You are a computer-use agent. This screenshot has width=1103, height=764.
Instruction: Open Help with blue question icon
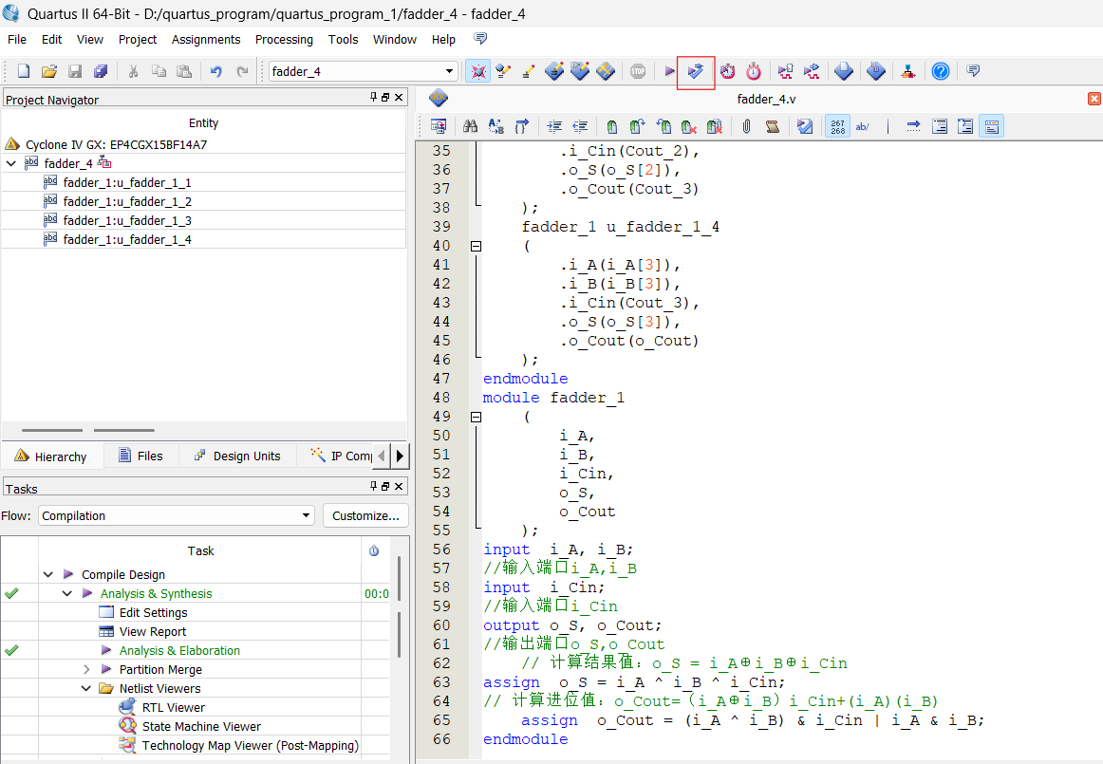coord(941,71)
